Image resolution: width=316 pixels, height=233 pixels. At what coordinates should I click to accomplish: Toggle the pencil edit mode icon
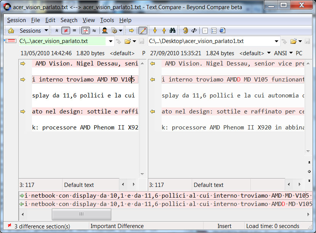point(143,30)
